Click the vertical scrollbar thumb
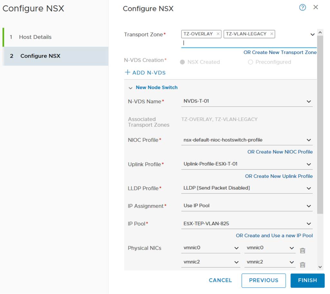Viewport: 330px width, 294px height. click(x=320, y=125)
